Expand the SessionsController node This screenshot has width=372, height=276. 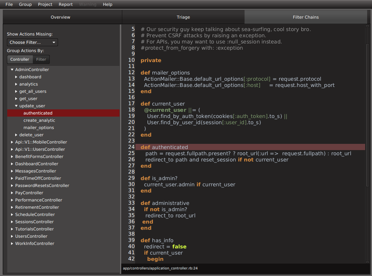(x=12, y=222)
